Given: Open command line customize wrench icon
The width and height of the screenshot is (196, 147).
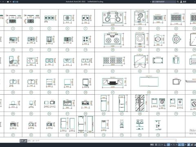Looking at the screenshot, I should point(25,141).
